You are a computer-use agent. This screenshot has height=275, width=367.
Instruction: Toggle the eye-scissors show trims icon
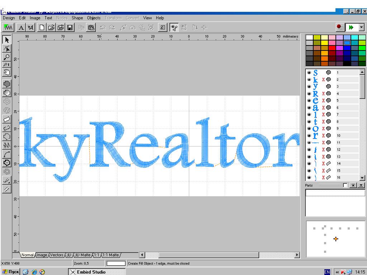coord(174,28)
